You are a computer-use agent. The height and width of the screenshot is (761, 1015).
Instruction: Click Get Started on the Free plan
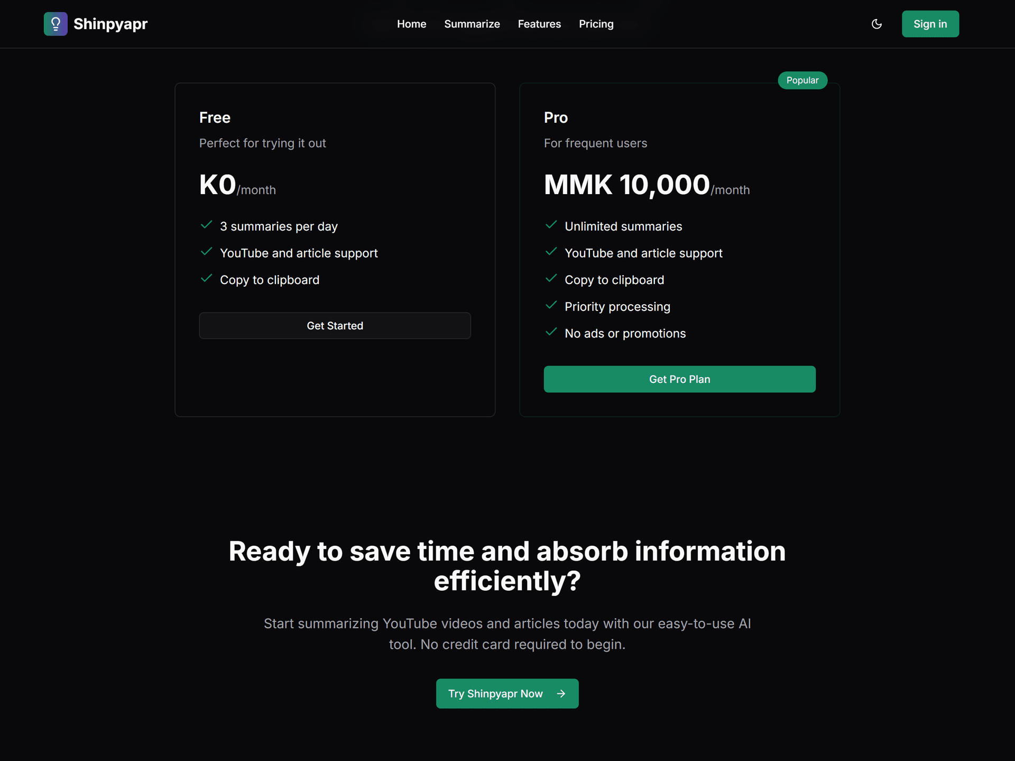tap(335, 326)
